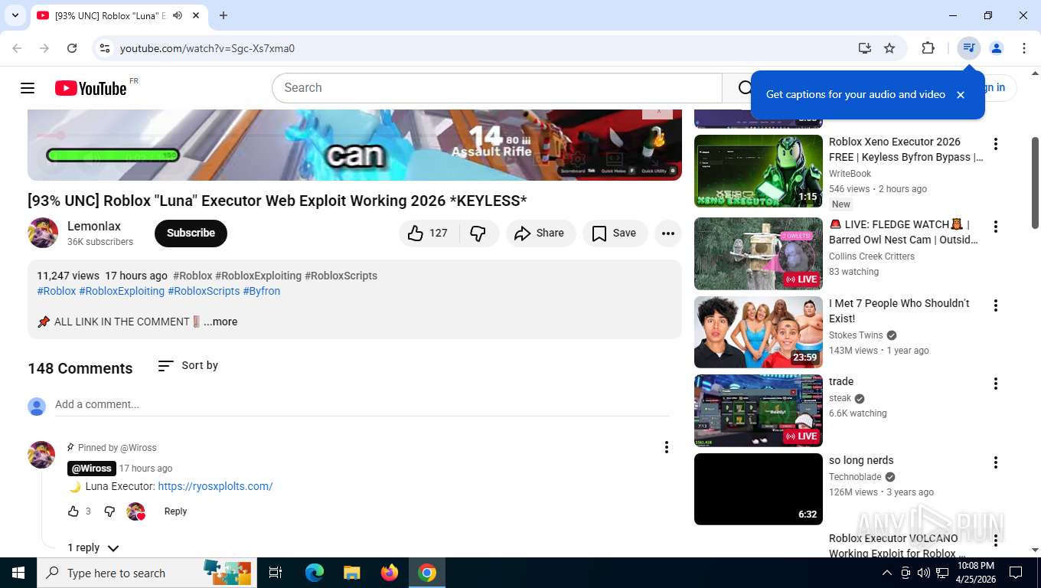Dislike the pinned @Wiross comment
The height and width of the screenshot is (588, 1041).
(109, 511)
